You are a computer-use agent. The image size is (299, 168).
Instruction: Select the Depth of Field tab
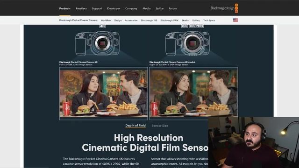(x=135, y=126)
